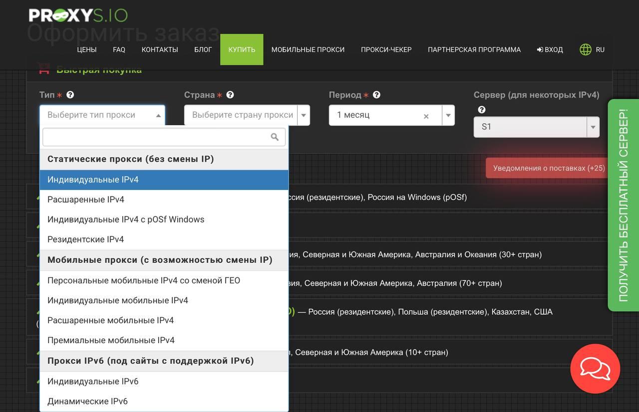Click the globe language icon
This screenshot has height=412, width=639.
(x=585, y=49)
